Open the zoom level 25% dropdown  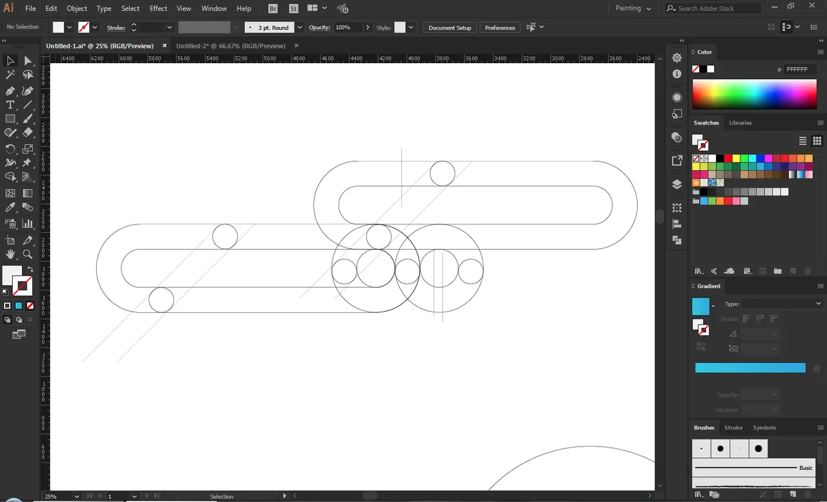[x=76, y=496]
